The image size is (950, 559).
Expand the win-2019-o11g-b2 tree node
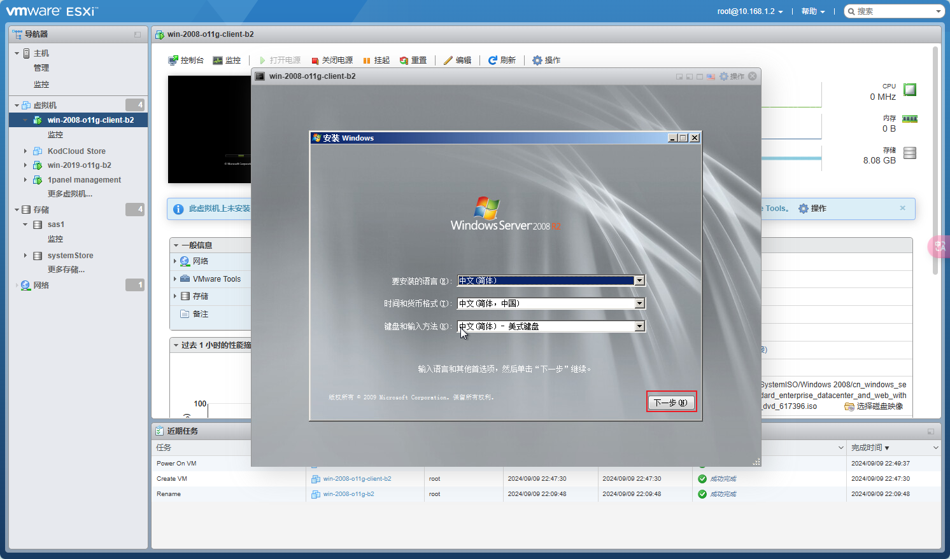(25, 165)
